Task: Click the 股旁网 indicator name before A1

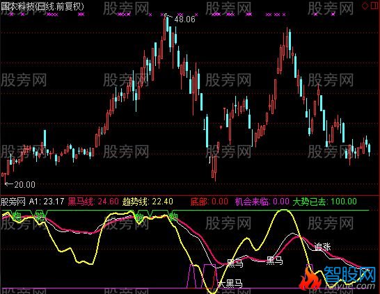Action: pyautogui.click(x=13, y=202)
